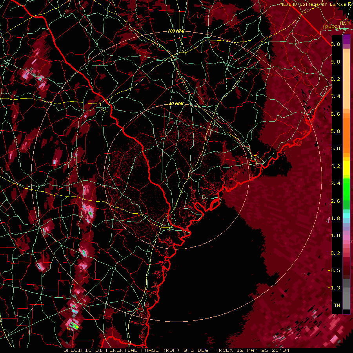Click the 7.4 value on the color scale

[335, 96]
